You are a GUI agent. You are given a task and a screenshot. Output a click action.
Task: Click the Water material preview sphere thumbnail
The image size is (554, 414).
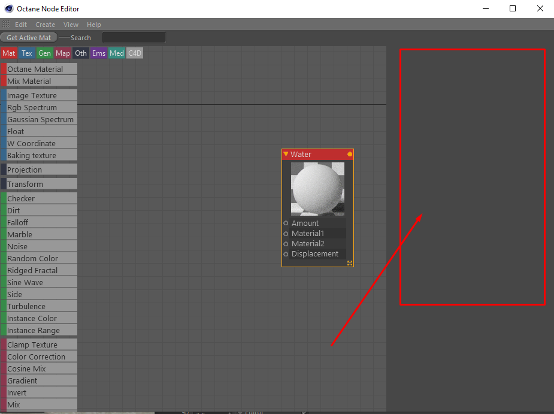click(317, 189)
